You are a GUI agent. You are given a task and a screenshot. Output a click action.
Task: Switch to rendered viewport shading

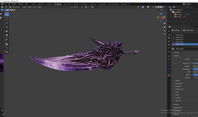coord(163,7)
